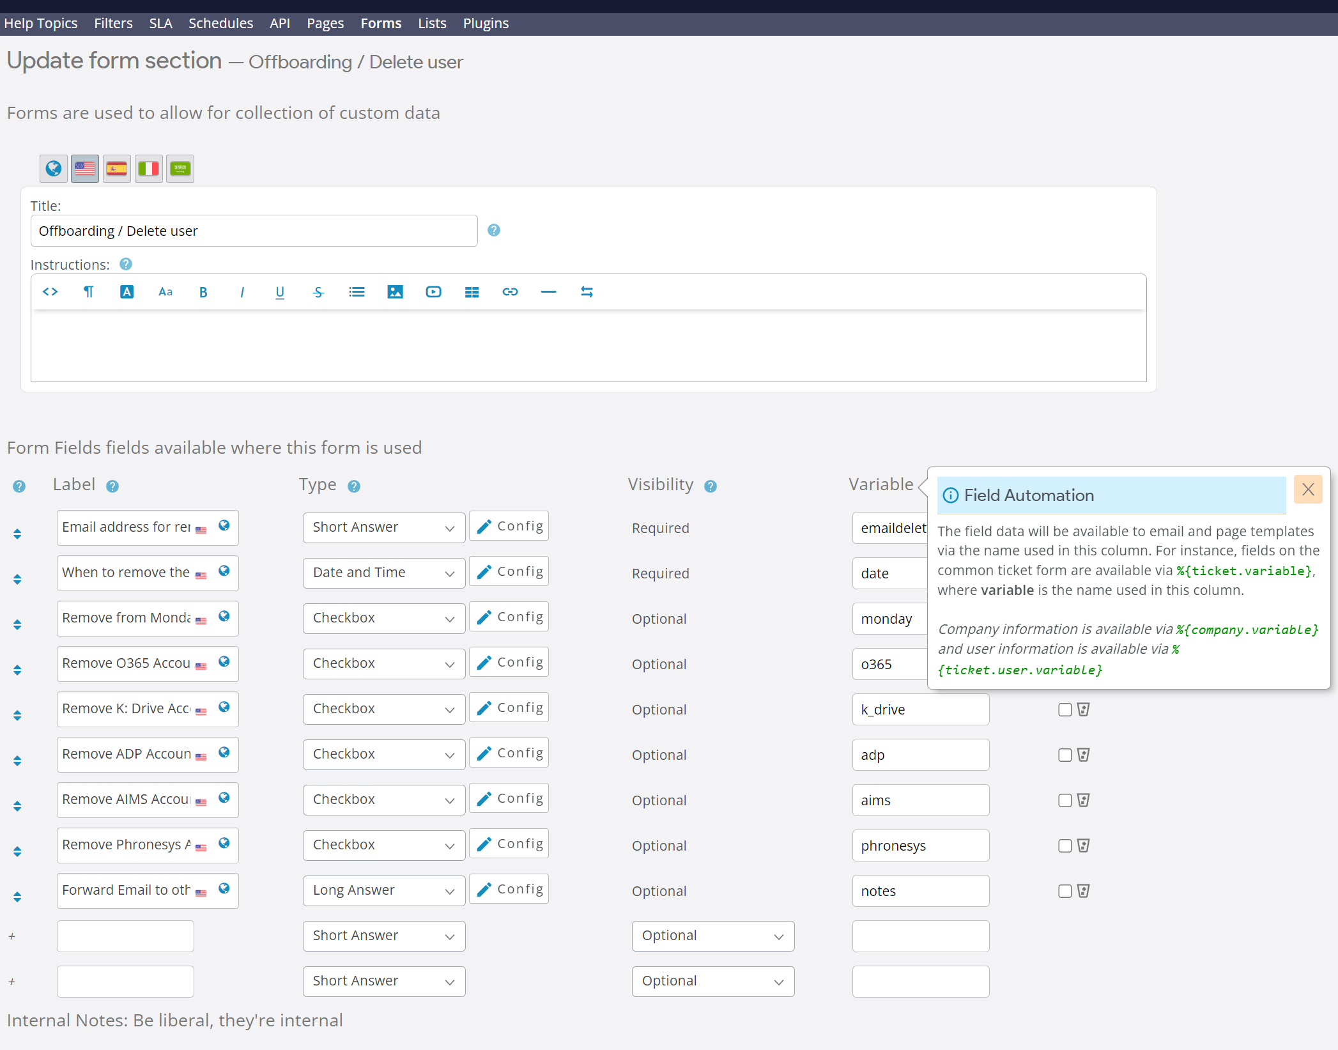The image size is (1338, 1050).
Task: Click the Insert link toolbar icon
Action: click(x=510, y=292)
